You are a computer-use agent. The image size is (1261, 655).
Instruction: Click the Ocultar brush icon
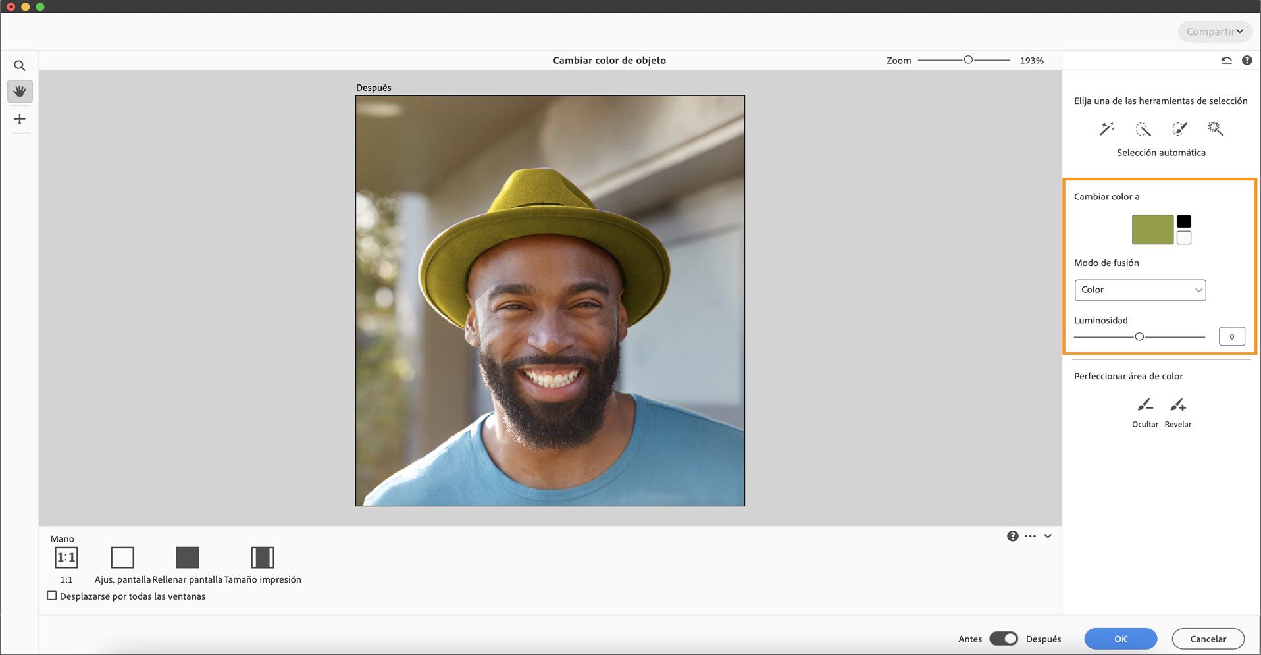point(1145,405)
